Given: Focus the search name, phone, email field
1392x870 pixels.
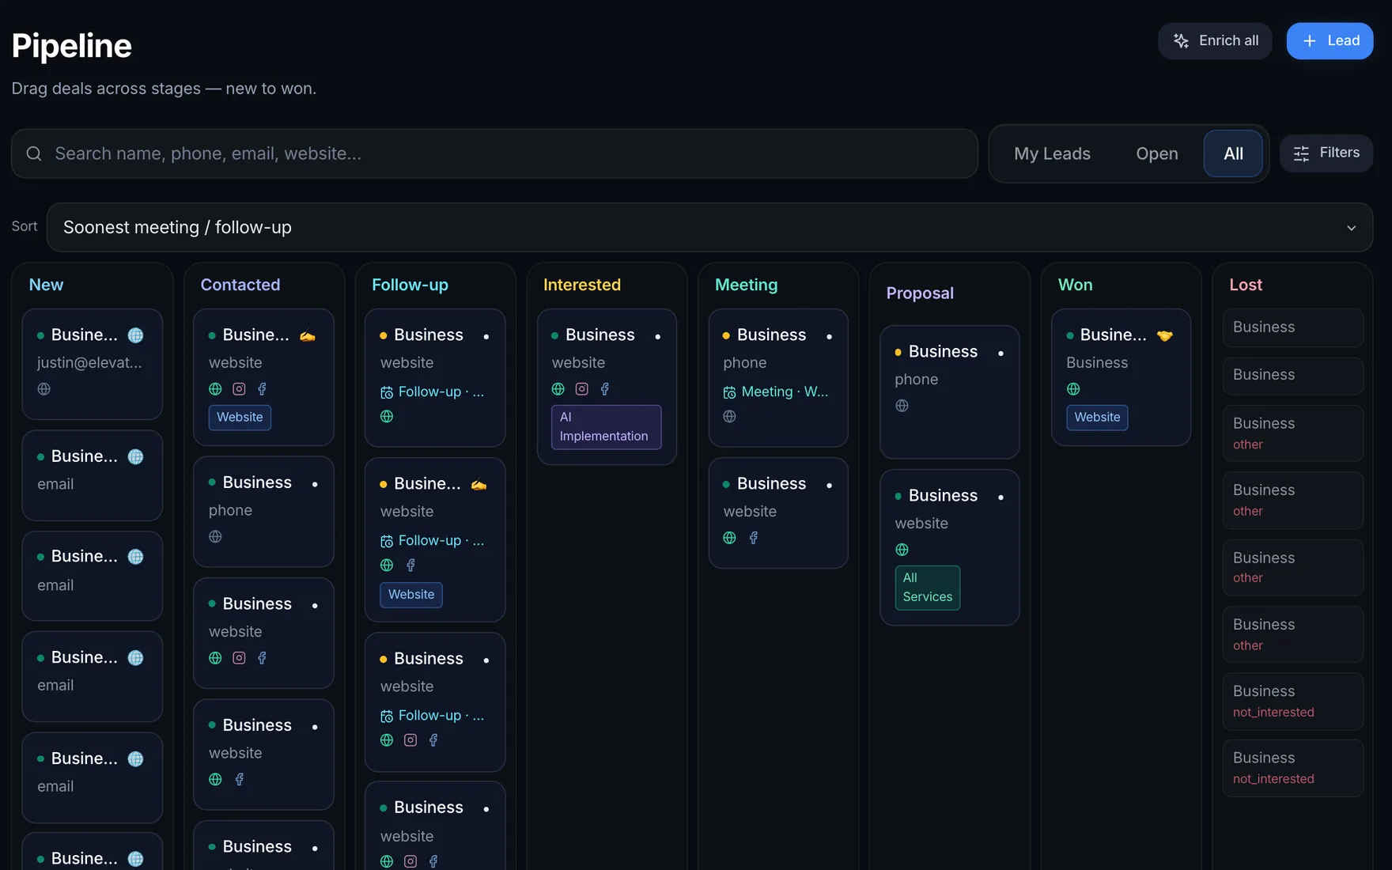Looking at the screenshot, I should (x=494, y=153).
